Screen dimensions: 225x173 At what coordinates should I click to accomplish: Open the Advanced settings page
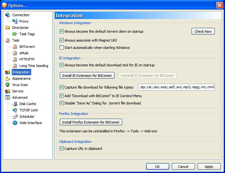[20, 97]
